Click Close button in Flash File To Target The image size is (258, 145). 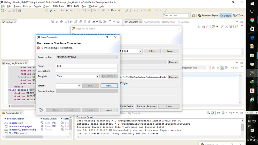click(169, 106)
